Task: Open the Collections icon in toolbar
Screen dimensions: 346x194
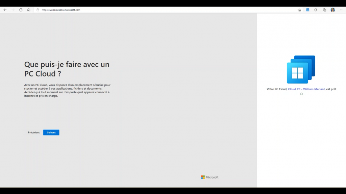Action: point(324,10)
